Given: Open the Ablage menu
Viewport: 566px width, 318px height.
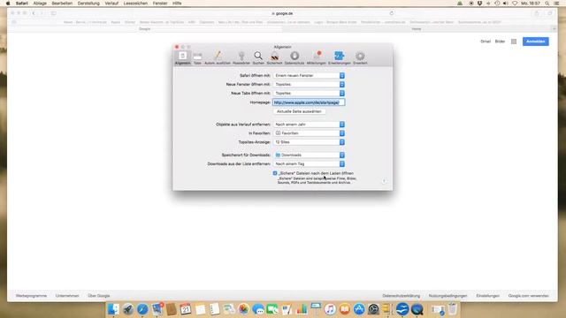Looking at the screenshot, I should [40, 4].
